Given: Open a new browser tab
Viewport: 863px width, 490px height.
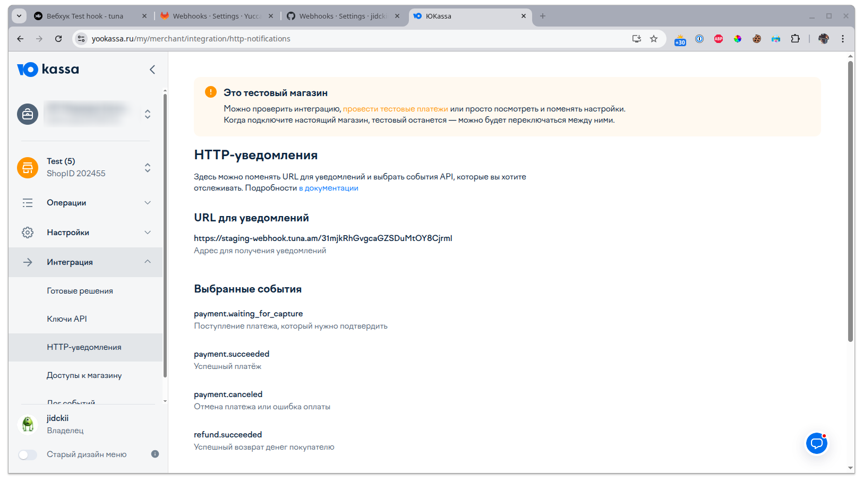Looking at the screenshot, I should (543, 16).
